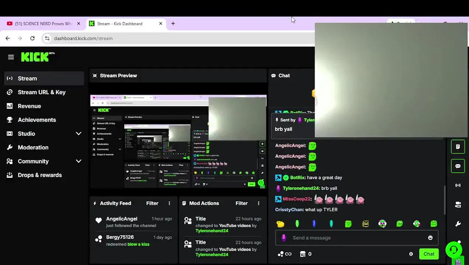Insert the teal oval emote

(331, 224)
